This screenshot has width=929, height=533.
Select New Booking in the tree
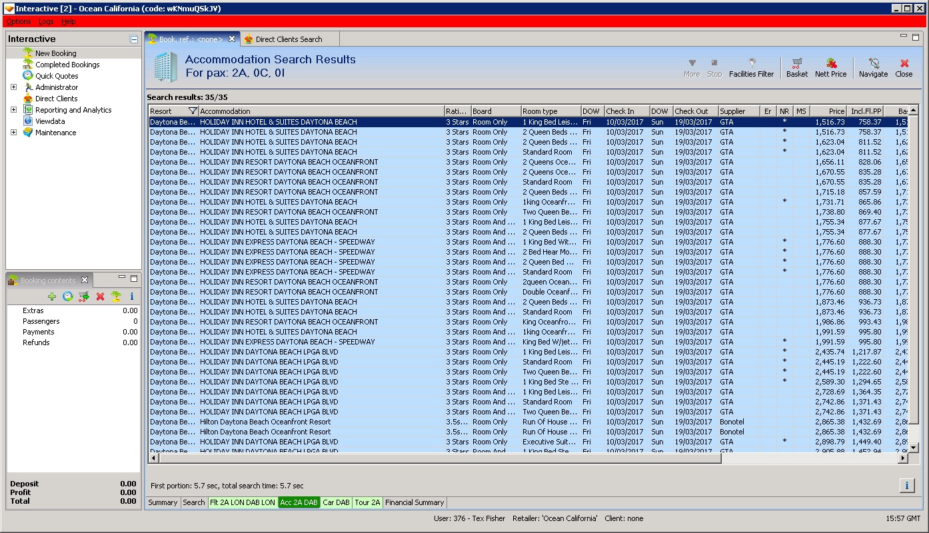(55, 53)
